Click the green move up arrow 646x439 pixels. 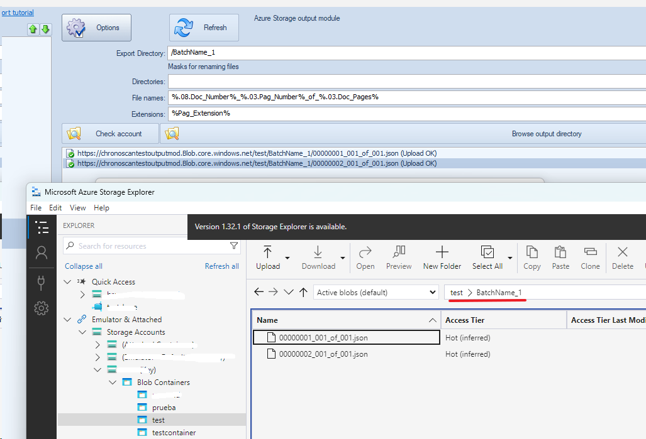click(x=33, y=30)
